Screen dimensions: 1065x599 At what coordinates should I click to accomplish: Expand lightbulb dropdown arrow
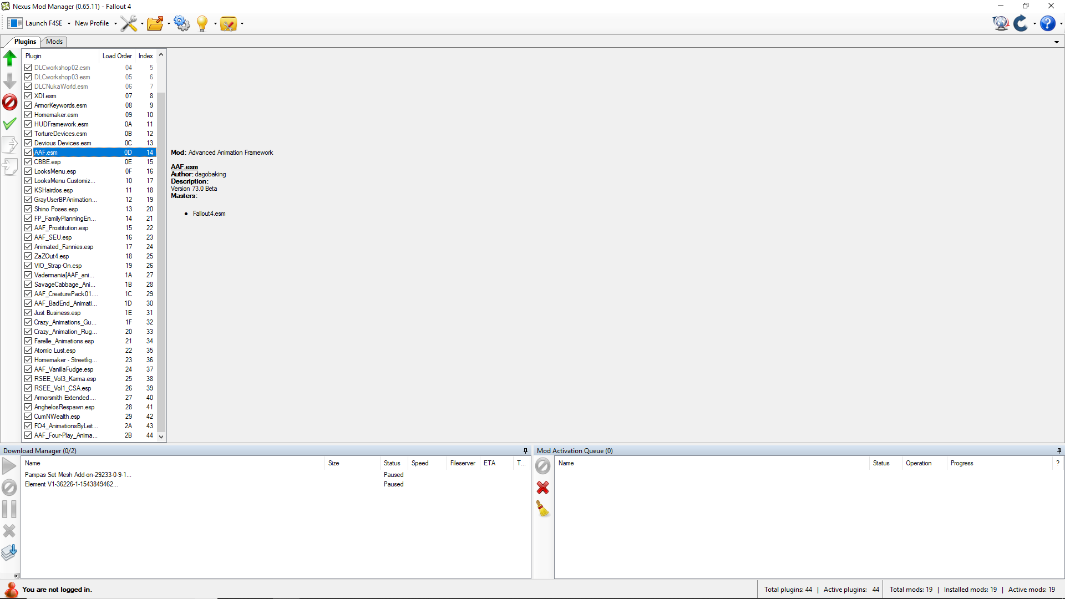pyautogui.click(x=215, y=23)
